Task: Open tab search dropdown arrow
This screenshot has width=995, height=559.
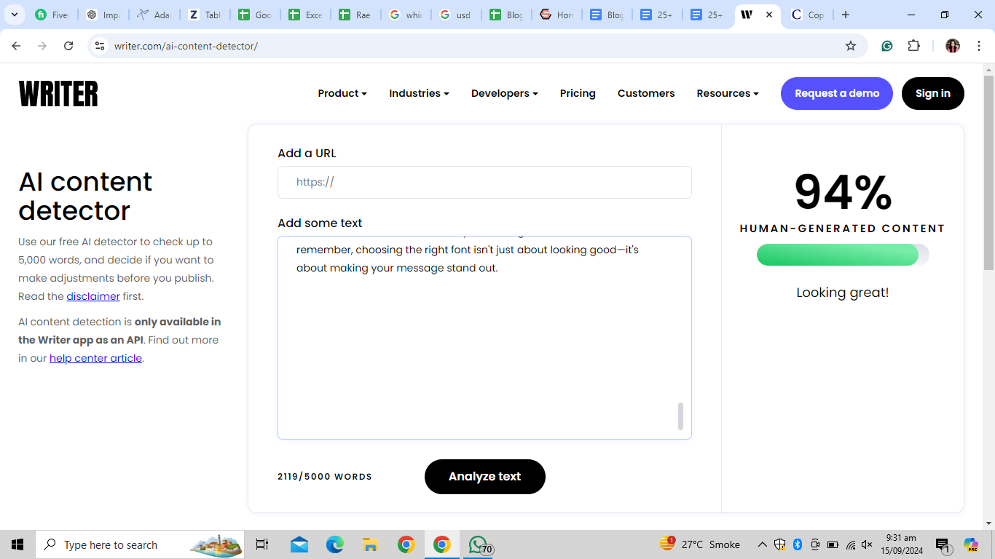Action: coord(14,15)
